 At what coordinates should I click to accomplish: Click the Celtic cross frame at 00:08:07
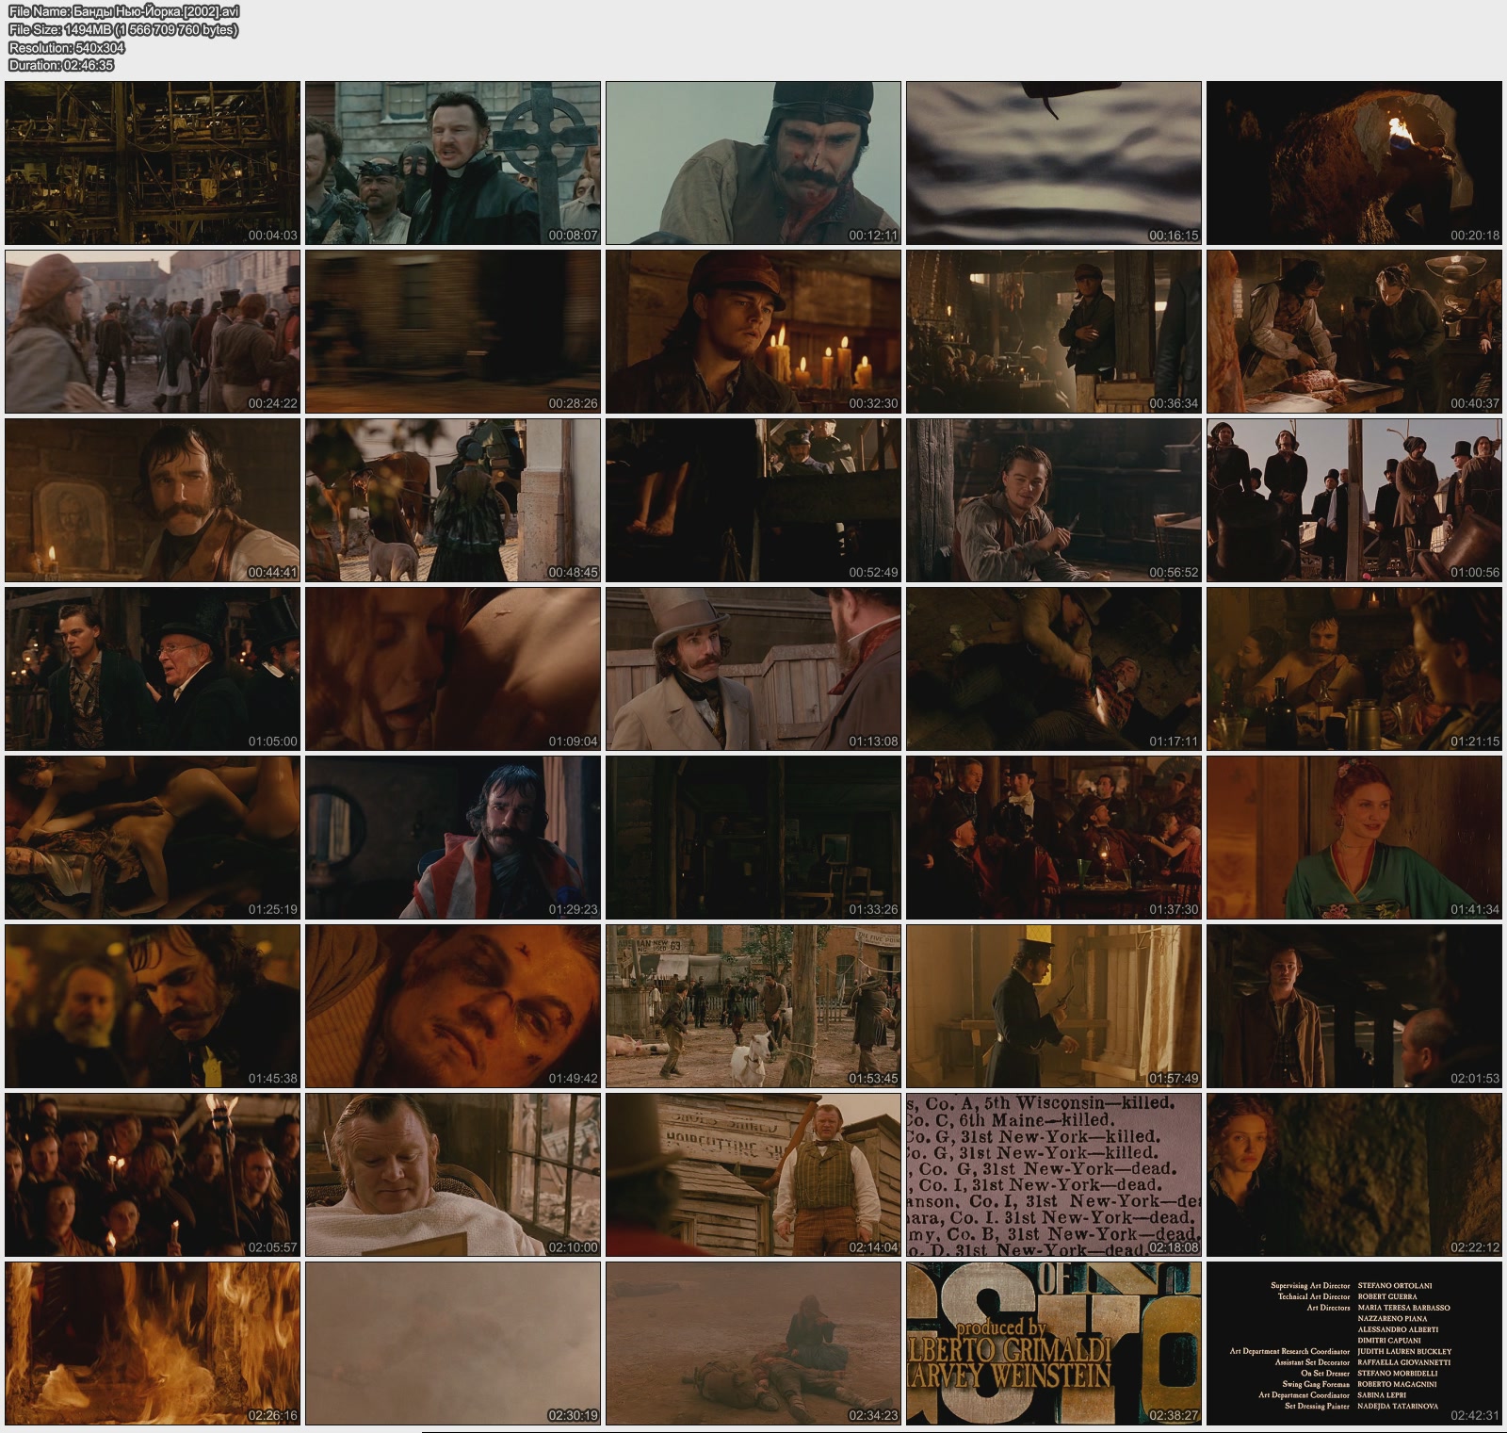452,163
